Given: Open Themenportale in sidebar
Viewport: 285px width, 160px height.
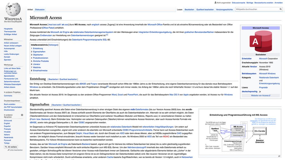Looking at the screenshot, I should [10, 31].
